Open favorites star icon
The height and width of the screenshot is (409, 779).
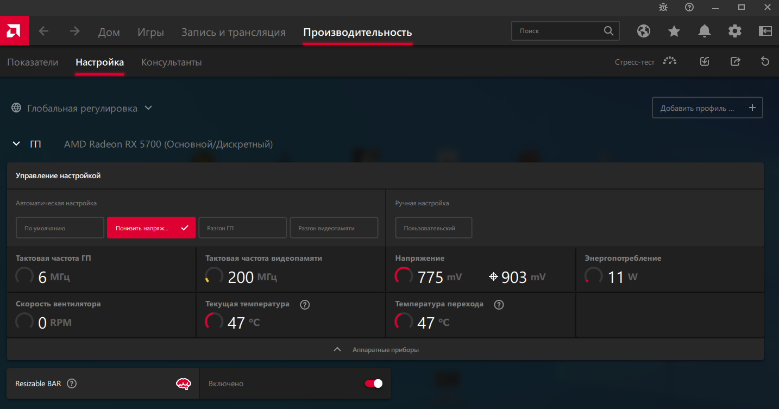click(674, 32)
